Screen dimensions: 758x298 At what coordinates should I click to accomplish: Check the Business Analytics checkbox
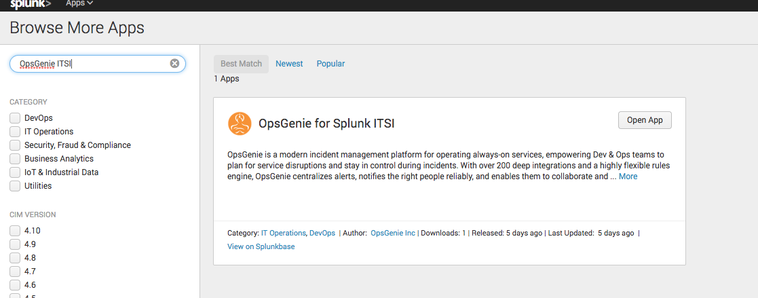tap(15, 159)
